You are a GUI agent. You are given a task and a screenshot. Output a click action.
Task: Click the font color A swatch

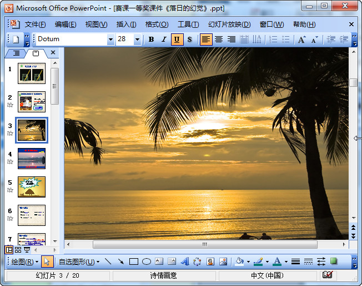click(276, 262)
